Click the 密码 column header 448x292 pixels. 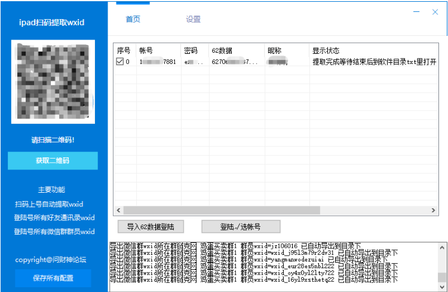point(195,51)
